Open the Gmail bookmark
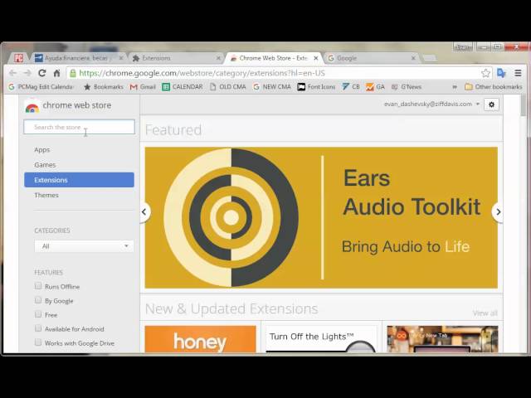This screenshot has height=398, width=531. 143,87
